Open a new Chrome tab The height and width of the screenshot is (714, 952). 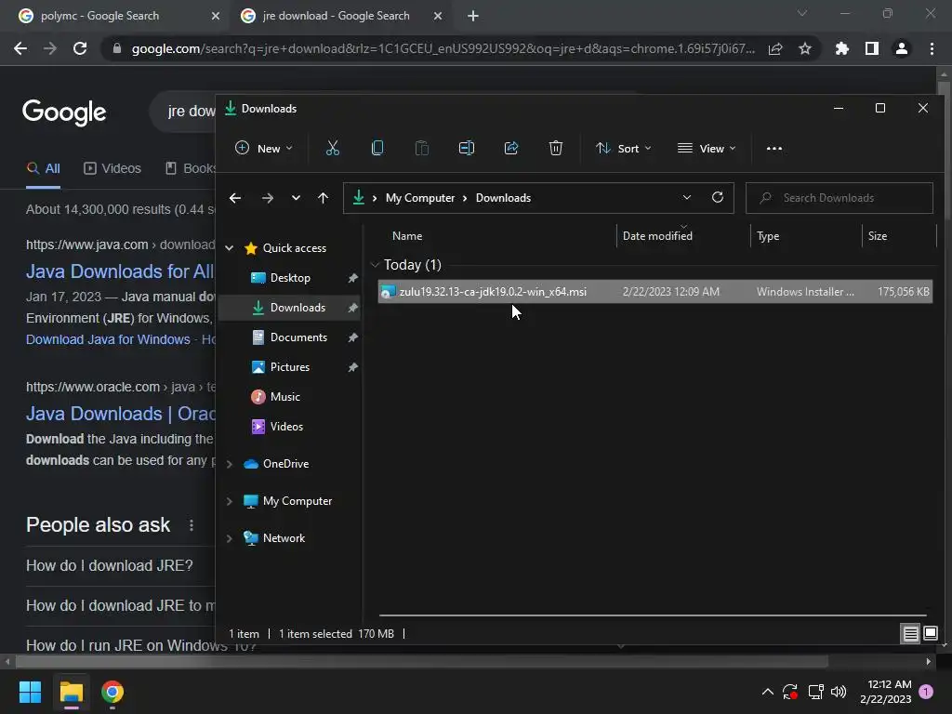pyautogui.click(x=473, y=17)
